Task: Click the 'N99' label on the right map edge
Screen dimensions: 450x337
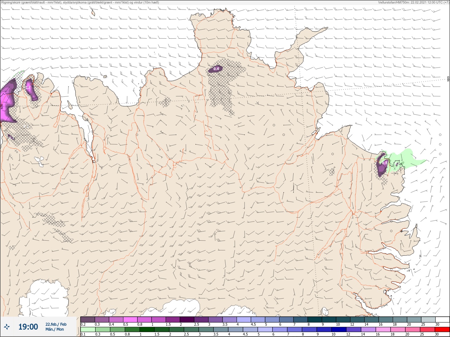Action: [448, 79]
